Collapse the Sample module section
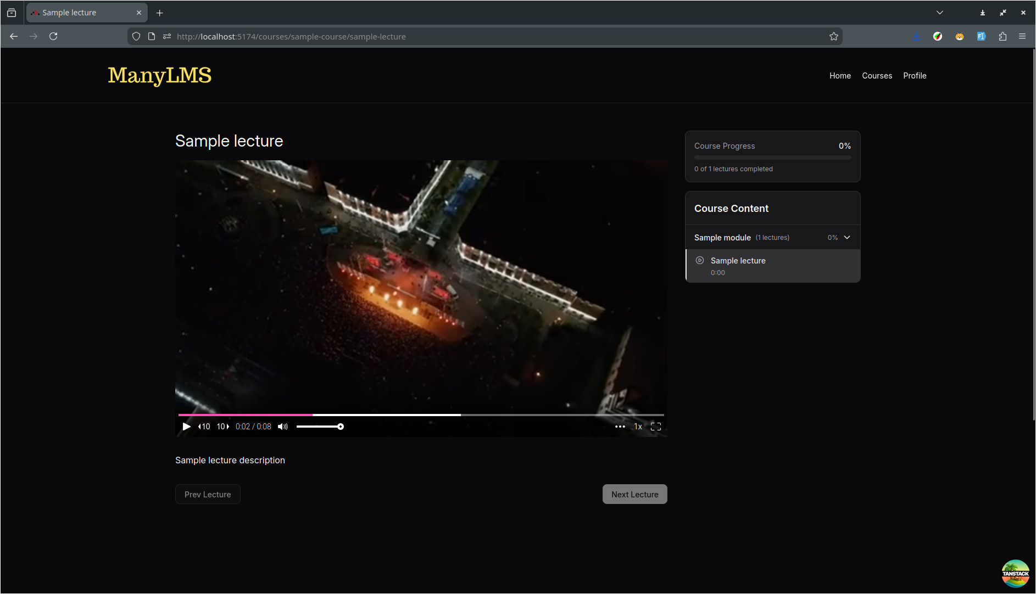1036x594 pixels. pos(847,238)
